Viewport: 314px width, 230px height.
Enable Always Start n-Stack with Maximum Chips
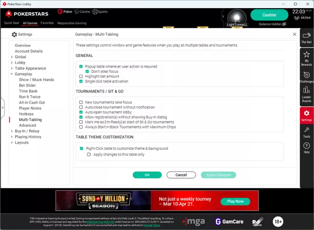pos(81,127)
